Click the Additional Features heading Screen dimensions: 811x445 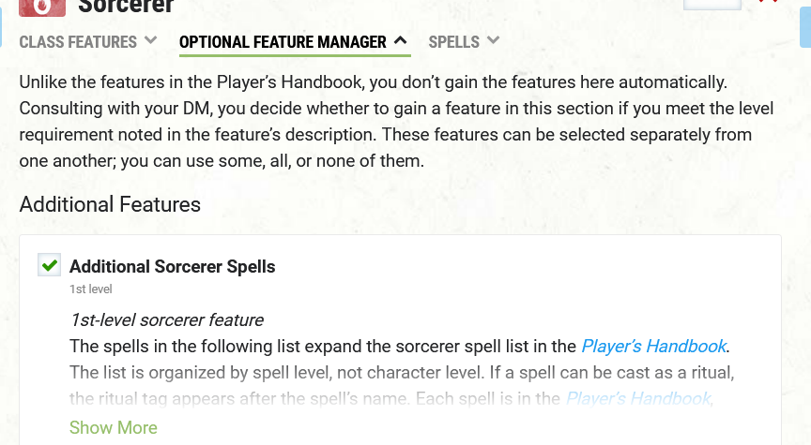coord(110,204)
